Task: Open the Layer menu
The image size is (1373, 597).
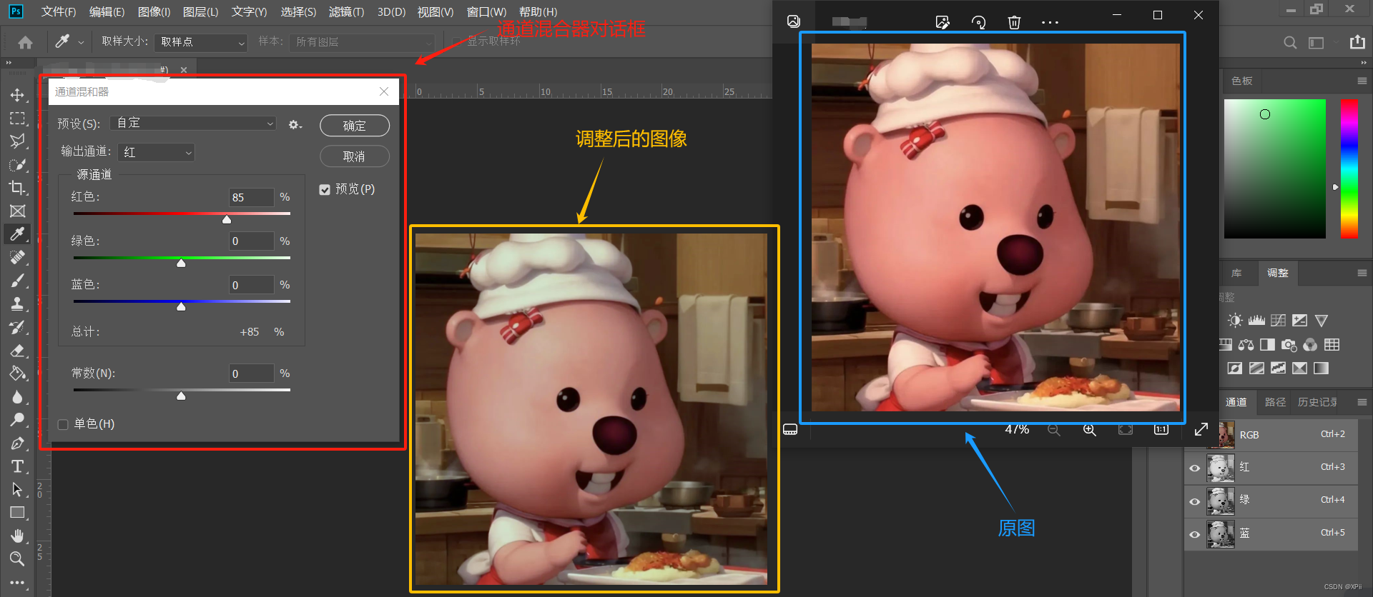Action: 200,11
